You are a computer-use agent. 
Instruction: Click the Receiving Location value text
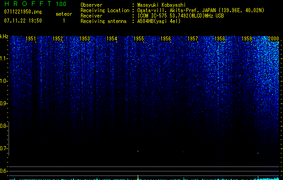coord(201,10)
